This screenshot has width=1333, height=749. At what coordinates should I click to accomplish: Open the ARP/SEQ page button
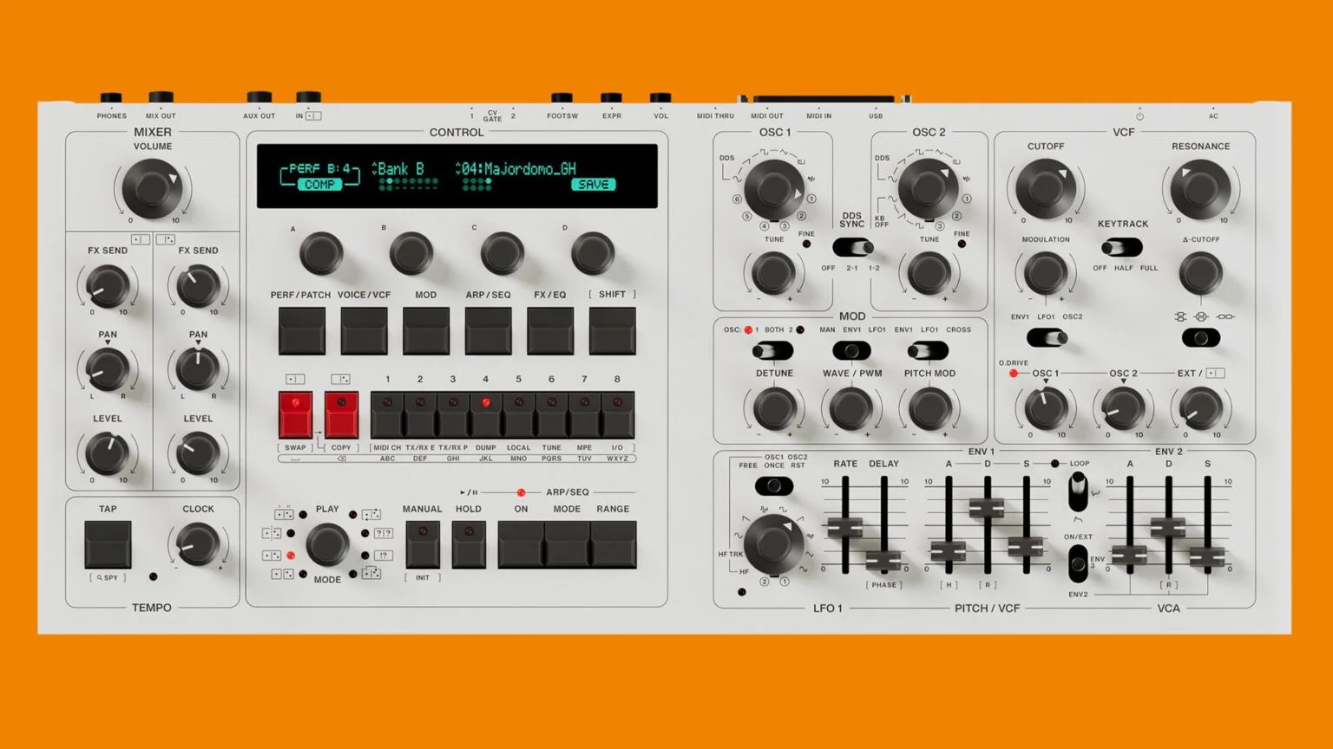(489, 330)
